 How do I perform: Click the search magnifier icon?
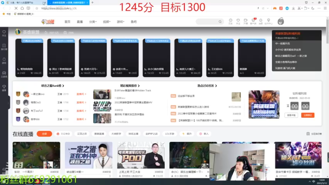coord(220,22)
